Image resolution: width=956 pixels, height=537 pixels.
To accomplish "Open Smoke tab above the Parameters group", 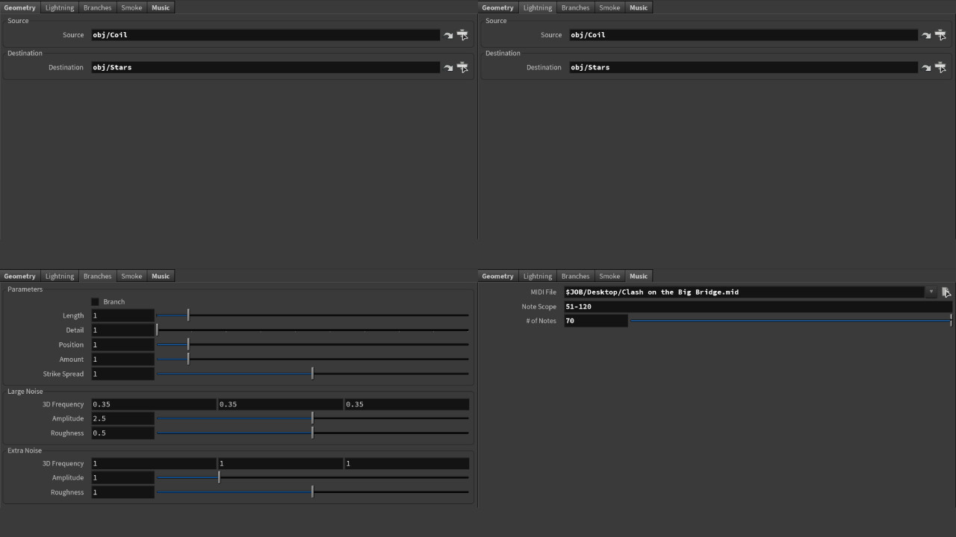I will (x=131, y=276).
